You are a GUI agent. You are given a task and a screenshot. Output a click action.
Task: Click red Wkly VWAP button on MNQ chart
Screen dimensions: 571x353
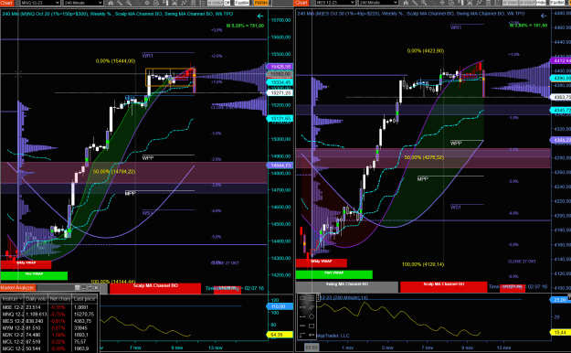26,264
